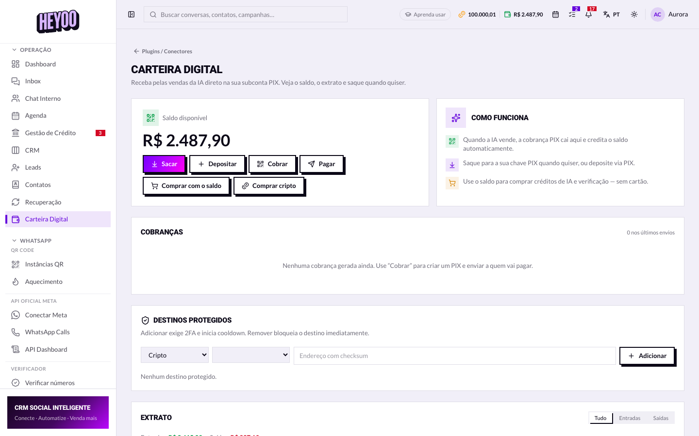Open the task checklist icon with badge 2
The width and height of the screenshot is (699, 436).
[x=572, y=15]
